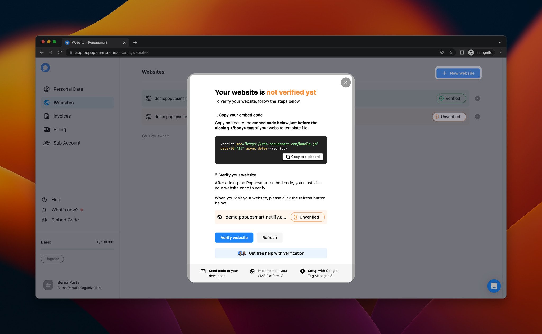This screenshot has width=542, height=334.
Task: Click the Upgrade plan button
Action: 52,258
